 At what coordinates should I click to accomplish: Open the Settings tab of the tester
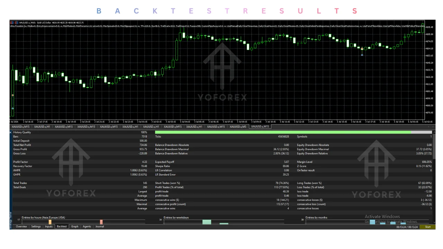tap(36, 227)
